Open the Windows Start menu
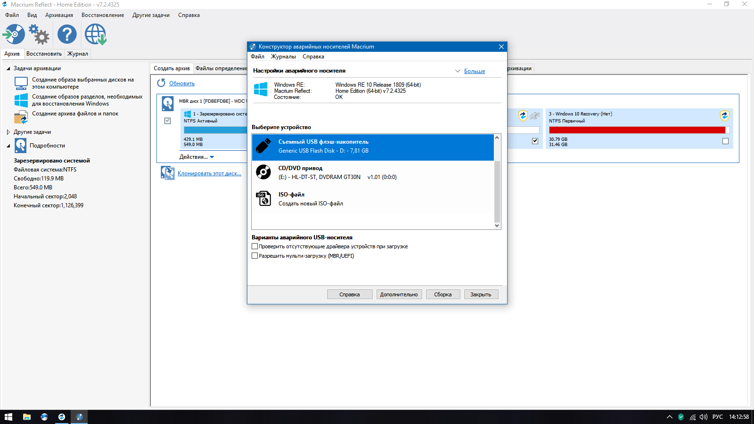The image size is (754, 424). (x=8, y=417)
